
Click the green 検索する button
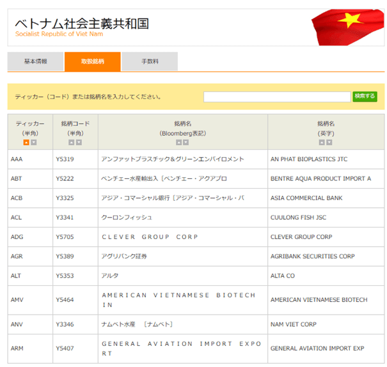(365, 97)
